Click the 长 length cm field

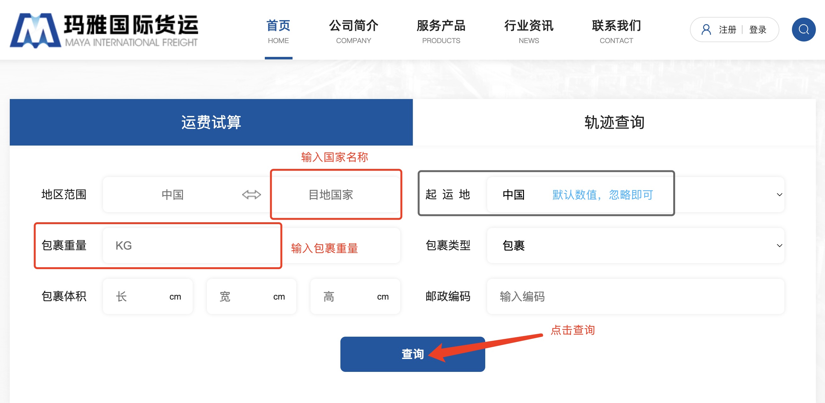click(148, 296)
